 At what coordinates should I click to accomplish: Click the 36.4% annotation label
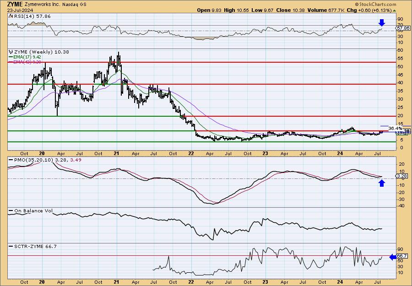[395, 129]
